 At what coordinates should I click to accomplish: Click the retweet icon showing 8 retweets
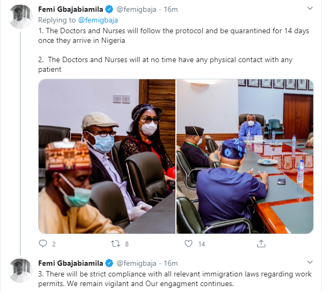(116, 244)
